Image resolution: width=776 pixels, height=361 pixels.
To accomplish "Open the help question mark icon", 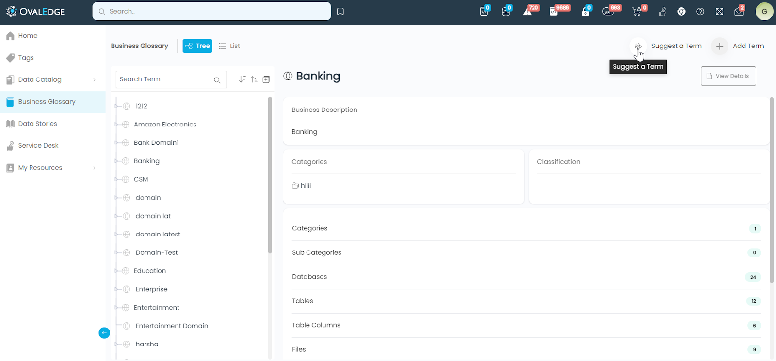I will coord(700,12).
